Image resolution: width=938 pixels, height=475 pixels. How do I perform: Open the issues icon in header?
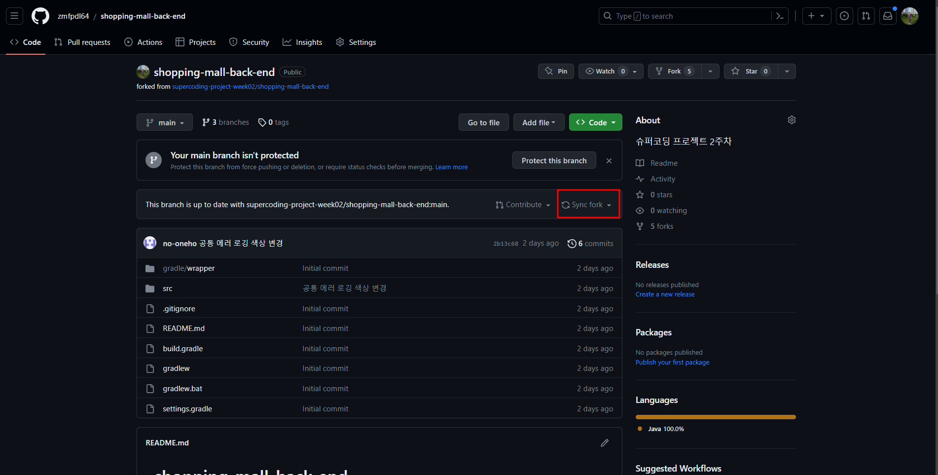[x=844, y=16]
